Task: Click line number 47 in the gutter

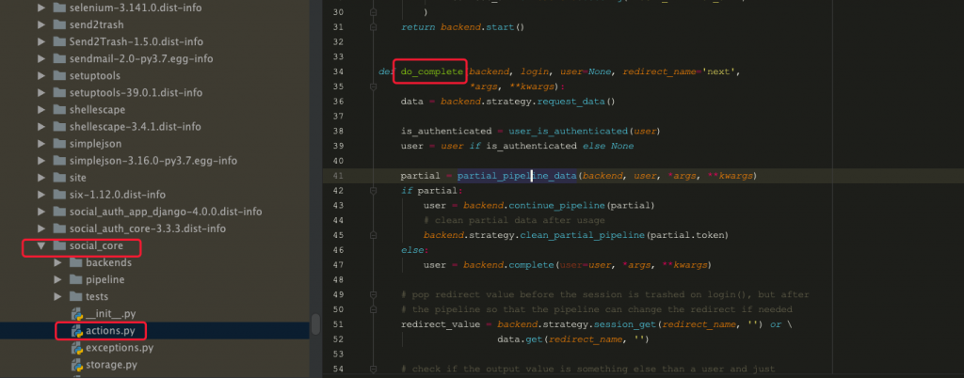Action: pyautogui.click(x=340, y=265)
